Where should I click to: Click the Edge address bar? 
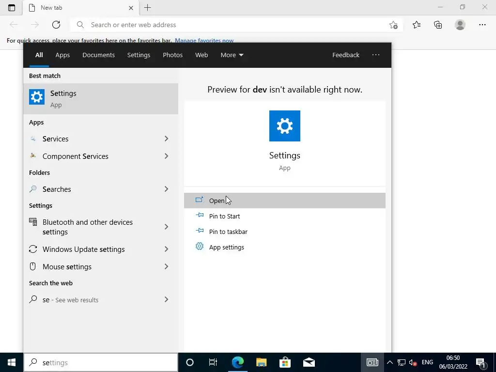coord(236,25)
